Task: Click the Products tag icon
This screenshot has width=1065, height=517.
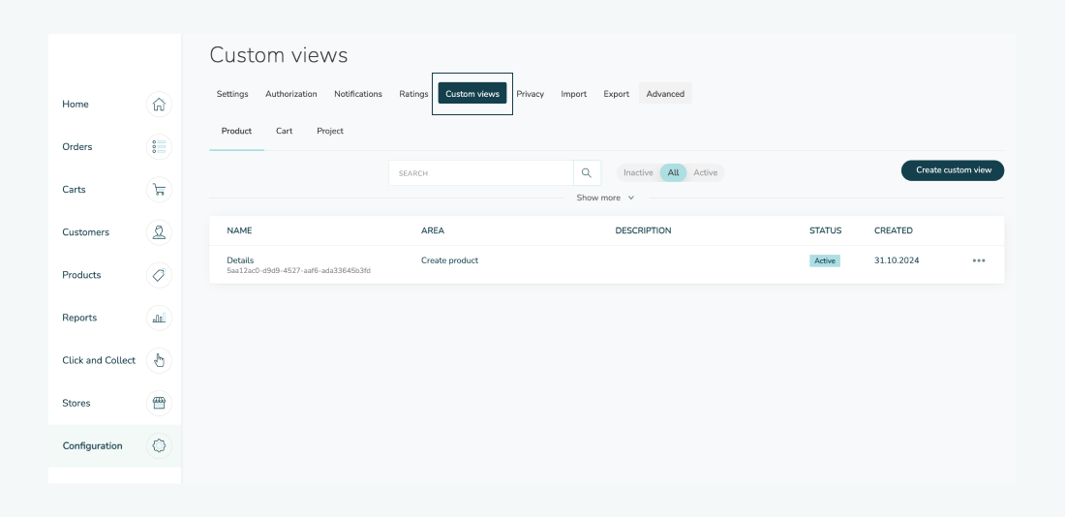Action: 159,275
